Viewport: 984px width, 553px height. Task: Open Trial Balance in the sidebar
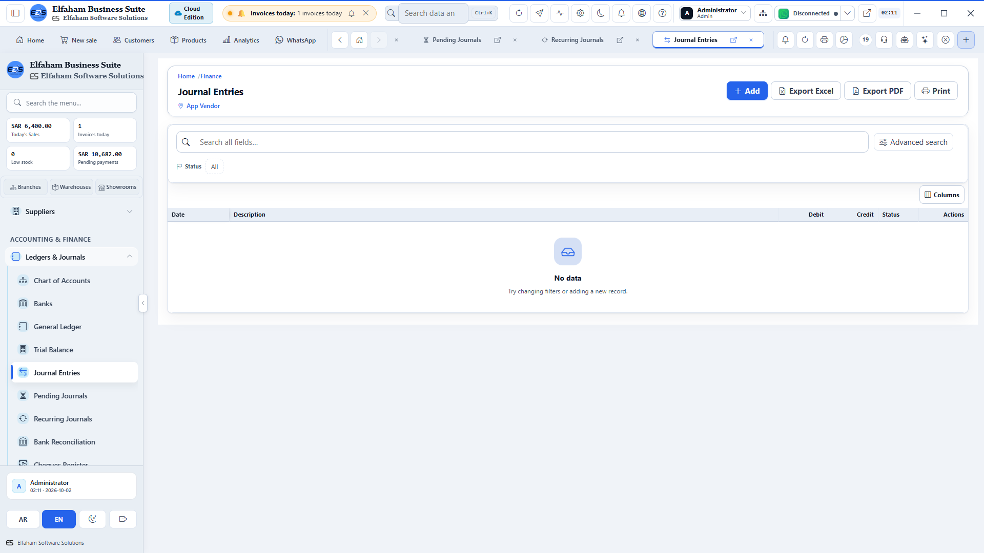pos(74,350)
